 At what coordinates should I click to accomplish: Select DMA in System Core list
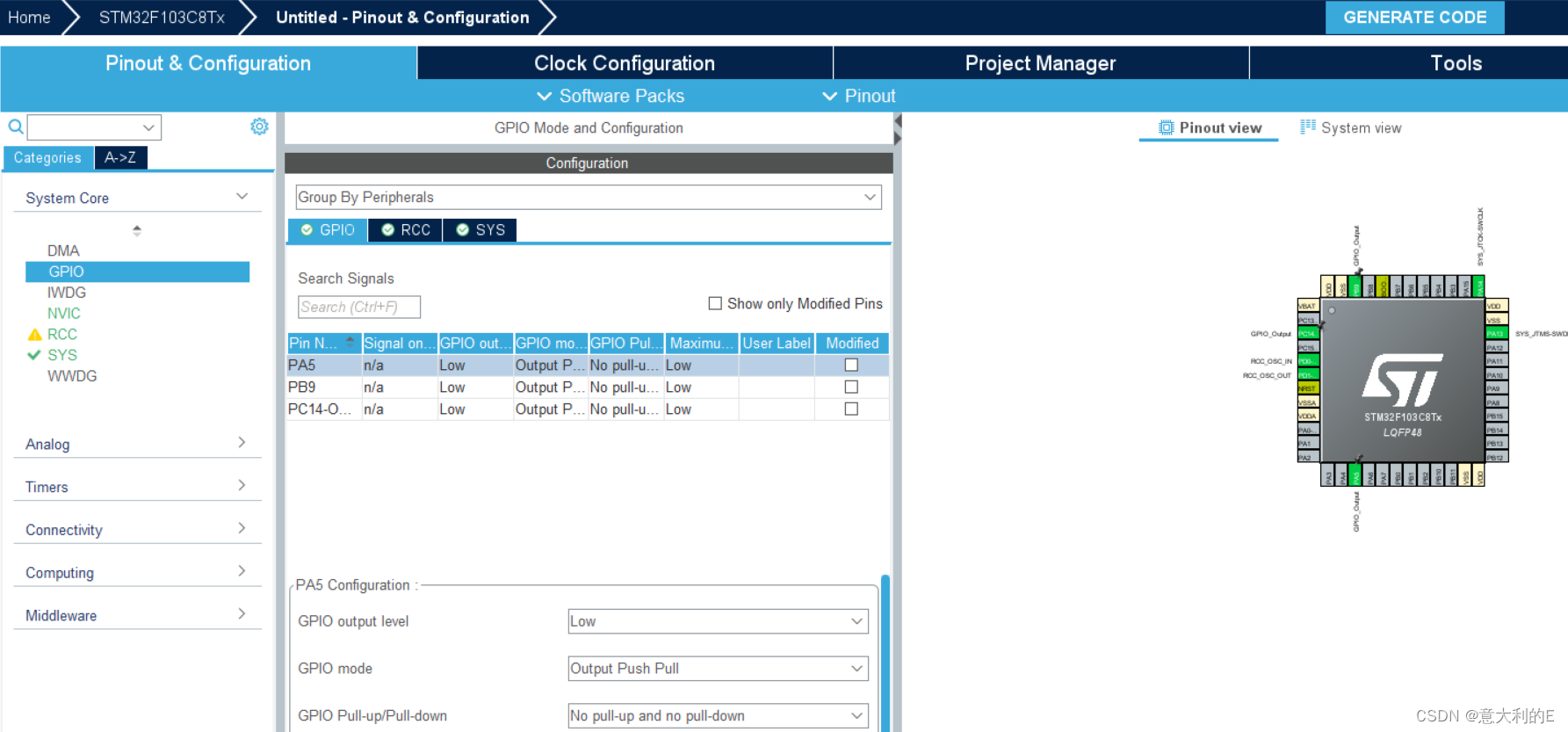(x=63, y=250)
